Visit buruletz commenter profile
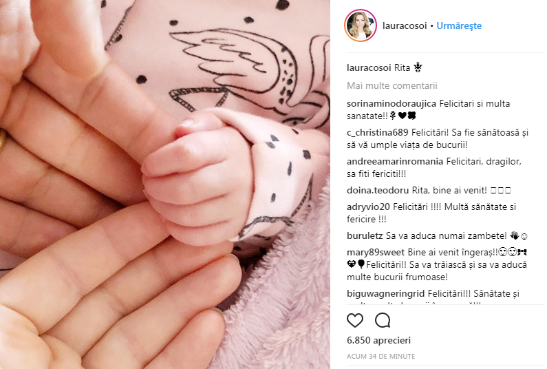 coord(365,236)
